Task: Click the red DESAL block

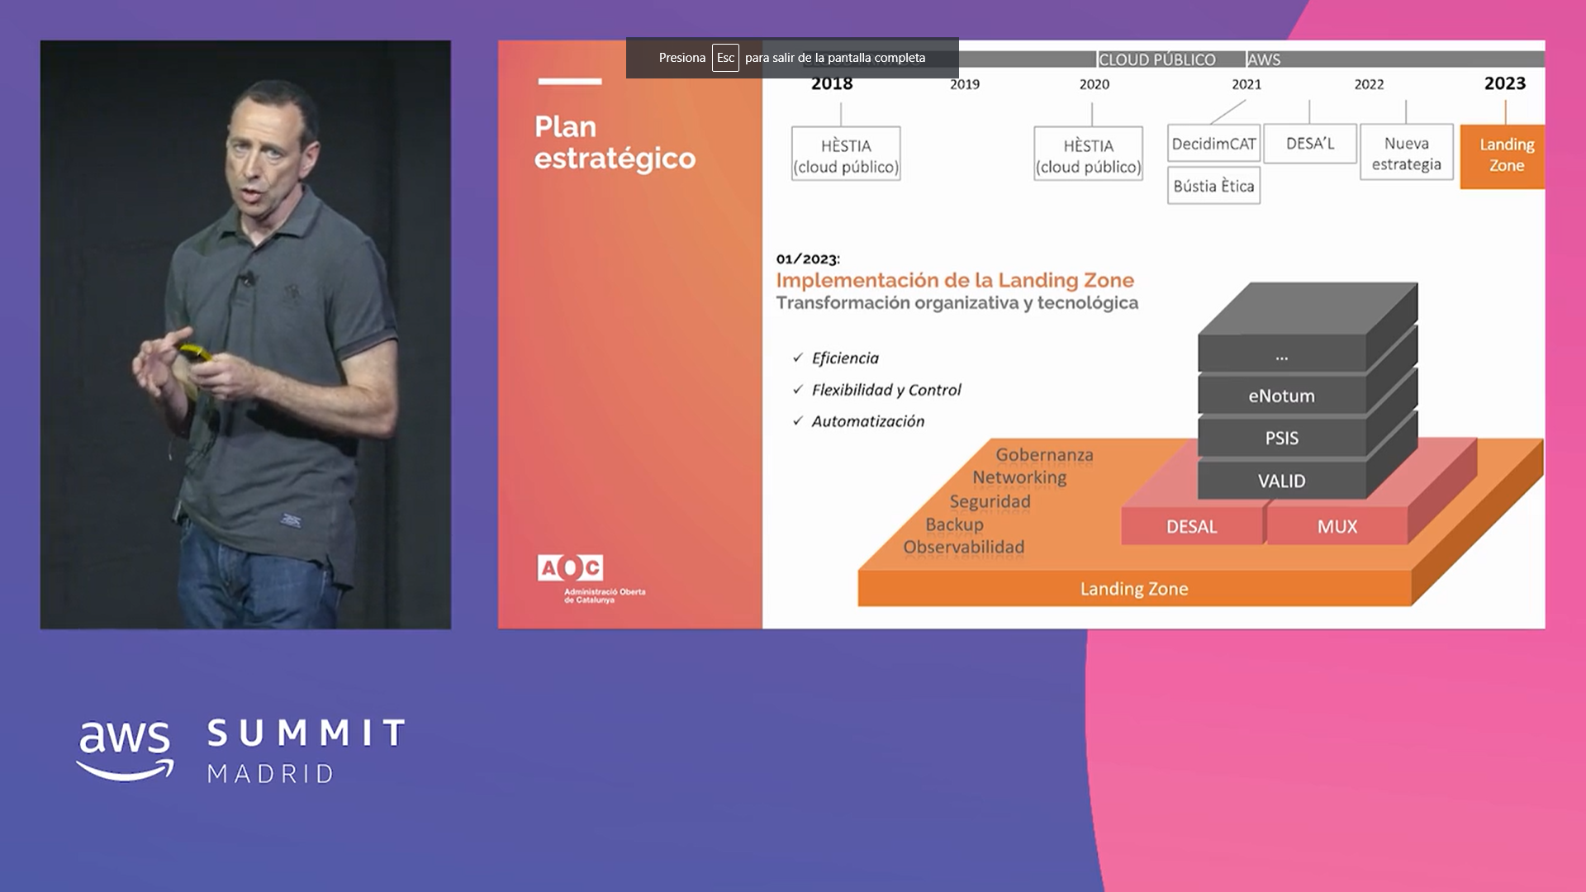Action: click(x=1191, y=527)
